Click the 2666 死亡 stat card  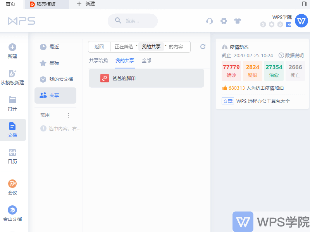click(x=295, y=71)
